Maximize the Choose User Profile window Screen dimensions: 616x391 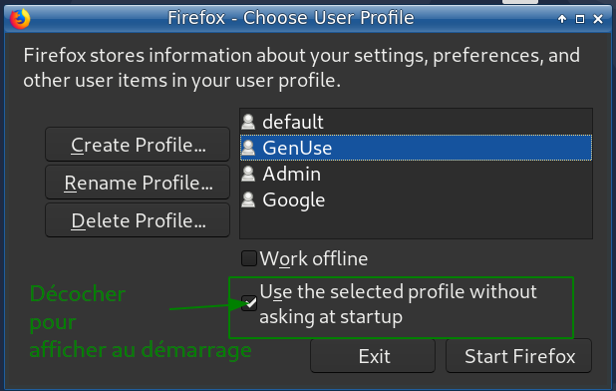(580, 19)
